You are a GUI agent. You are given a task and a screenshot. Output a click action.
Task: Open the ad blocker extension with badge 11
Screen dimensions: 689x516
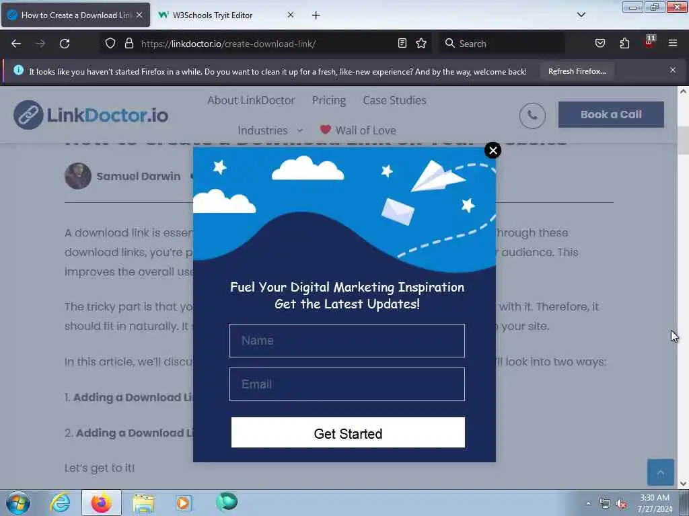click(x=649, y=42)
